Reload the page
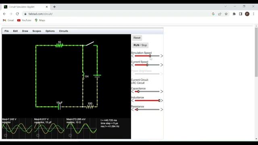Screen dimensions: 258x145 (17, 14)
